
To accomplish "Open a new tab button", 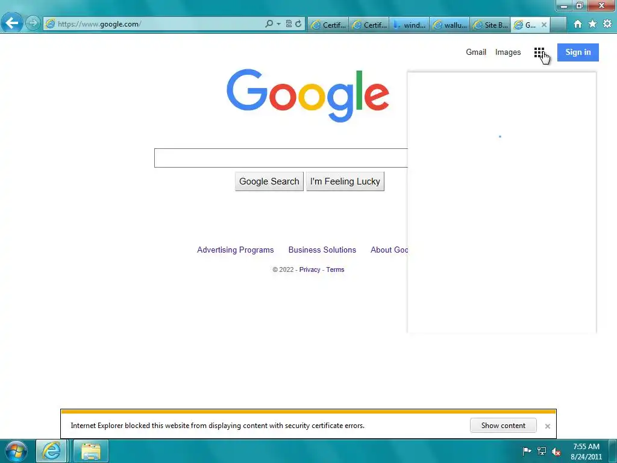I will click(x=559, y=25).
